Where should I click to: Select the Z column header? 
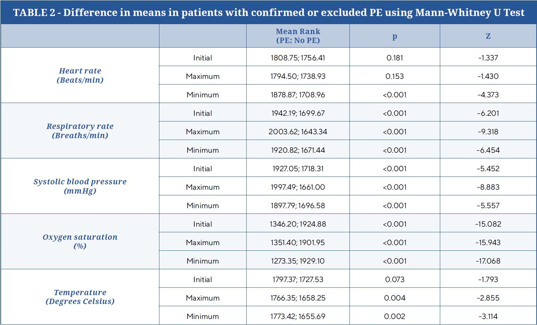pyautogui.click(x=488, y=36)
